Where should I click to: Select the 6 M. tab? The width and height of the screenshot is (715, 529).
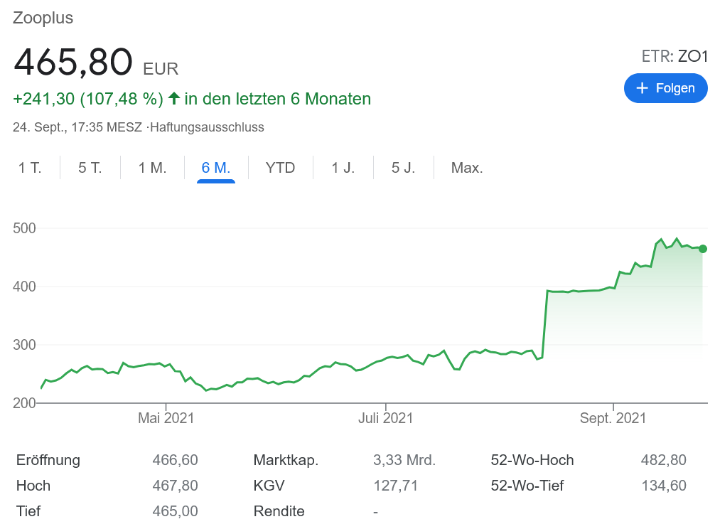216,169
